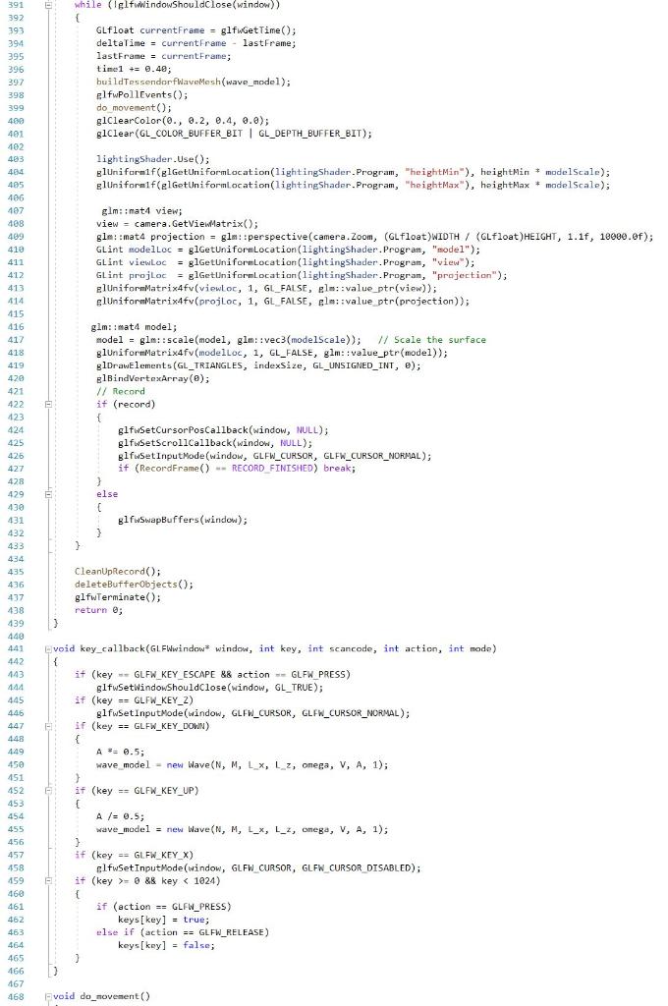Click line number 440

(x=15, y=636)
